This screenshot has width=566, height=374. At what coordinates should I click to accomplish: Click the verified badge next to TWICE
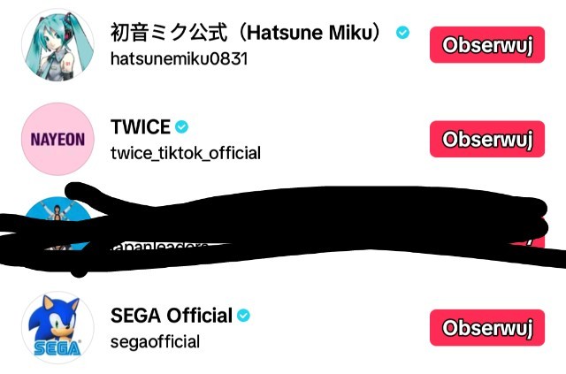click(182, 126)
